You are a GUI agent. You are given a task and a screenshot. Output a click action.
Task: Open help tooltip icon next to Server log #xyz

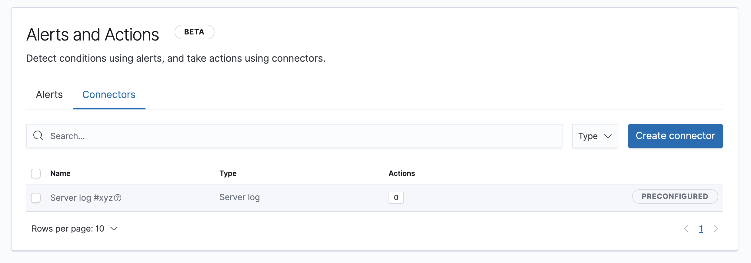click(x=118, y=198)
